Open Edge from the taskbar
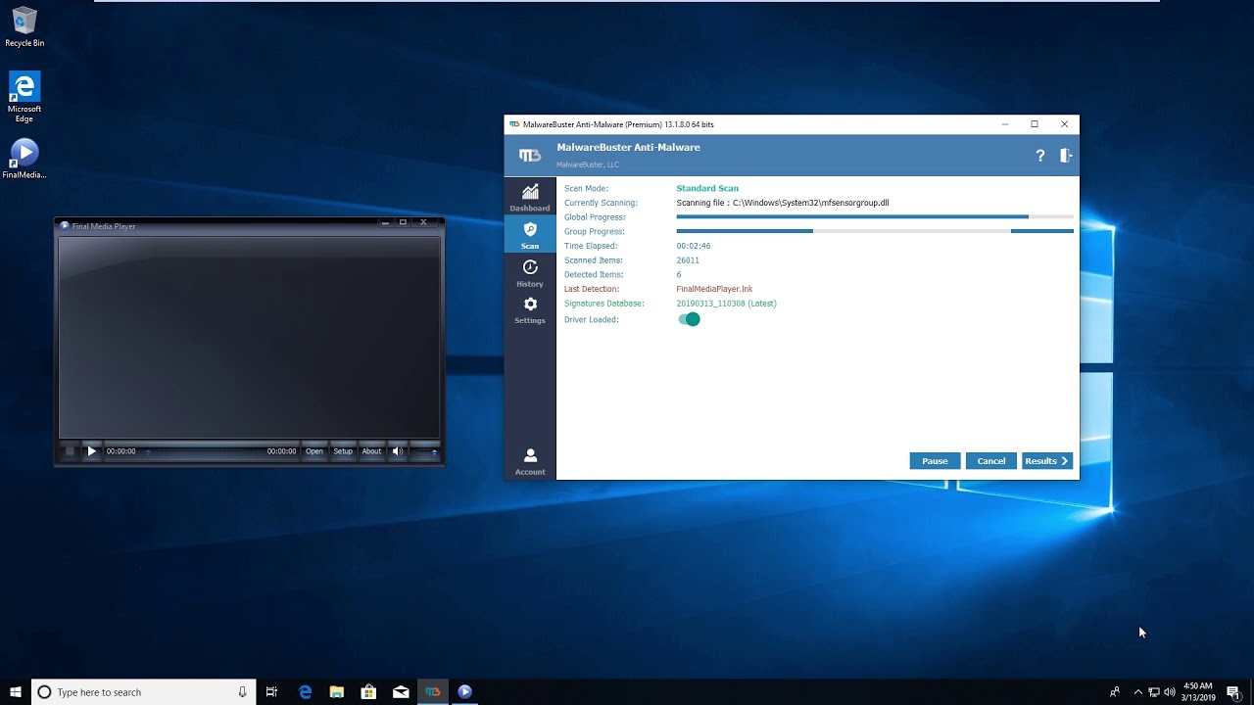This screenshot has width=1254, height=705. tap(305, 692)
